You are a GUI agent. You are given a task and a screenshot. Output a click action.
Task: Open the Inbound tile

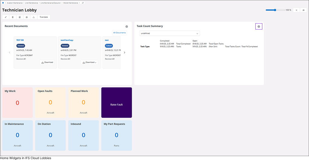click(84, 136)
